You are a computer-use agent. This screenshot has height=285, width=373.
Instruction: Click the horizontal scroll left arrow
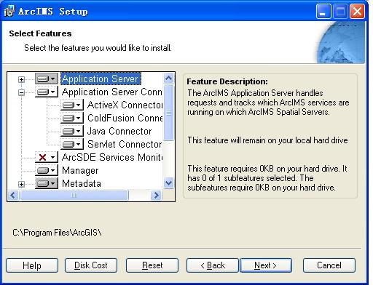point(13,195)
